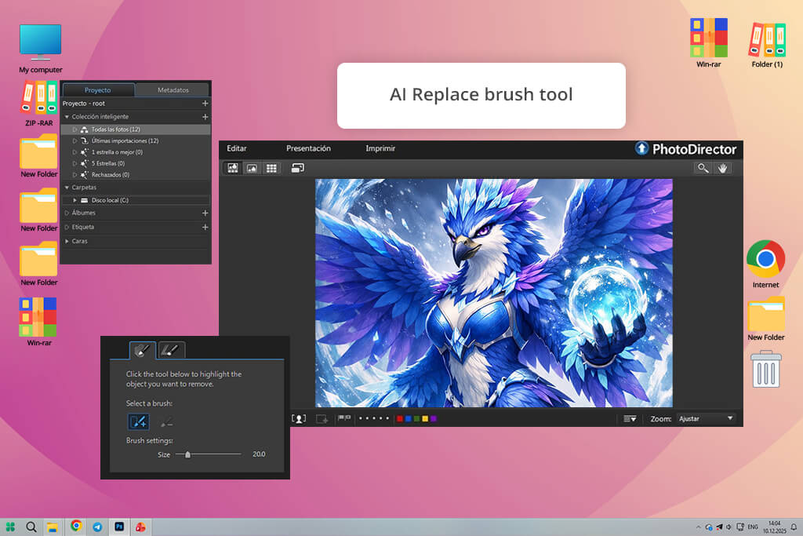Open the Windows Start menu
The image size is (803, 536).
coord(10,527)
